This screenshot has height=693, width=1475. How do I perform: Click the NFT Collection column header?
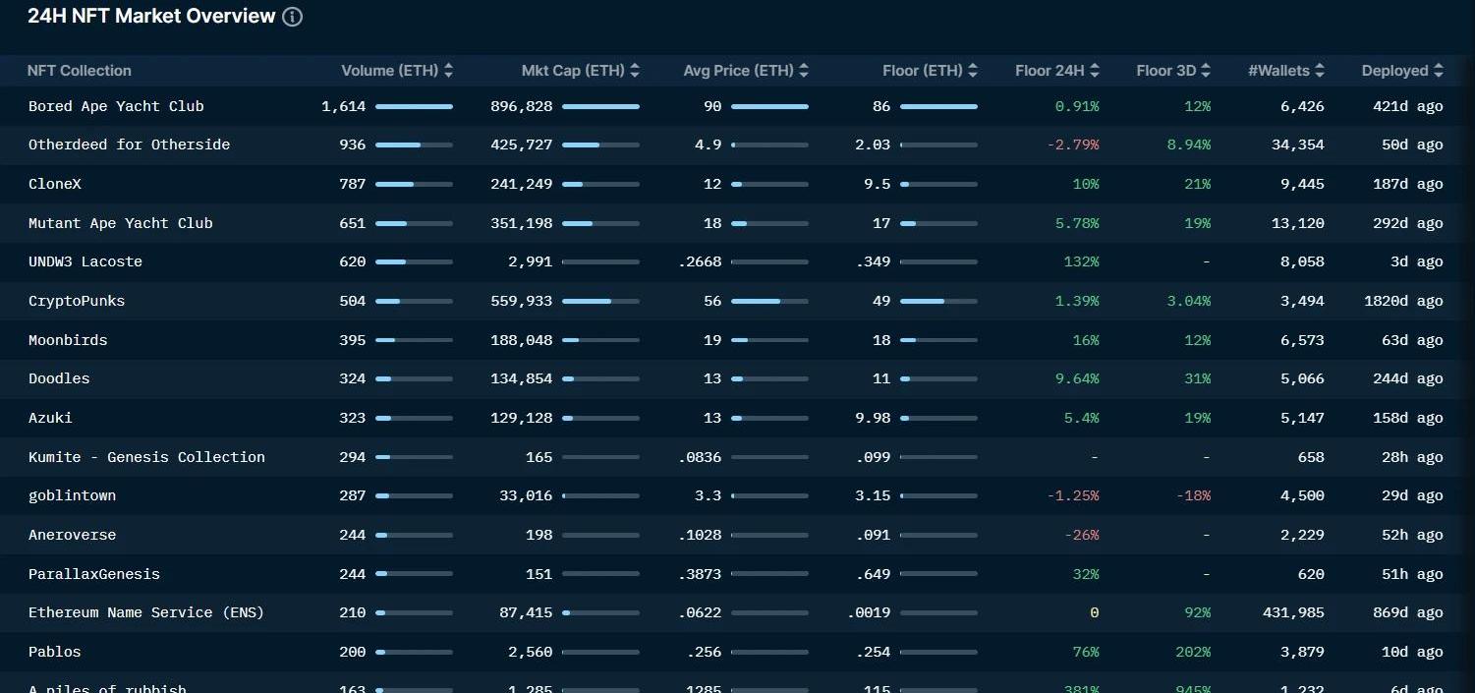79,71
